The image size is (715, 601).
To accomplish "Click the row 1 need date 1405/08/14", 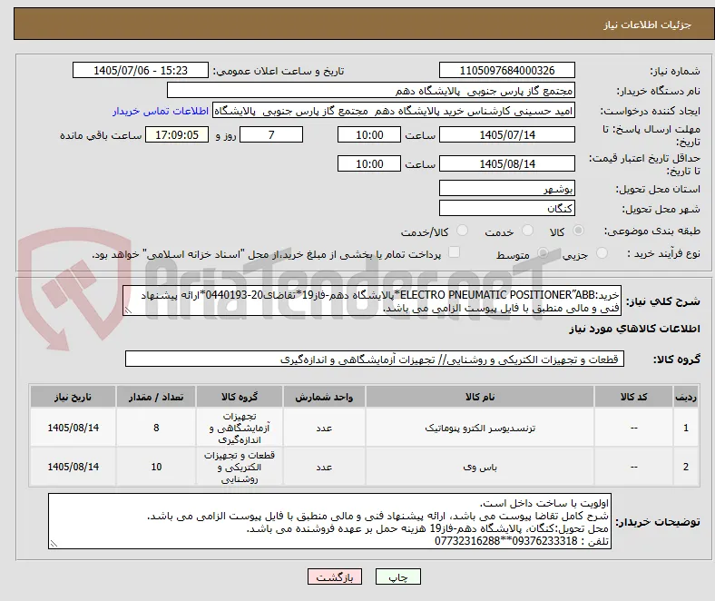I will pos(73,428).
